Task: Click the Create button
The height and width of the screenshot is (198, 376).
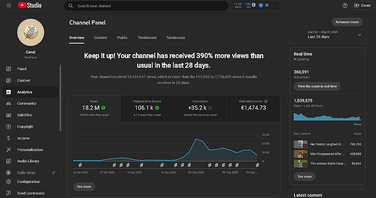Action: (x=362, y=5)
